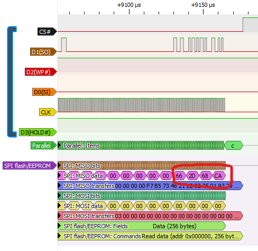Screen dimensions: 258x251
Task: Collapse the Parallel: Items row arrow
Action: [60, 146]
